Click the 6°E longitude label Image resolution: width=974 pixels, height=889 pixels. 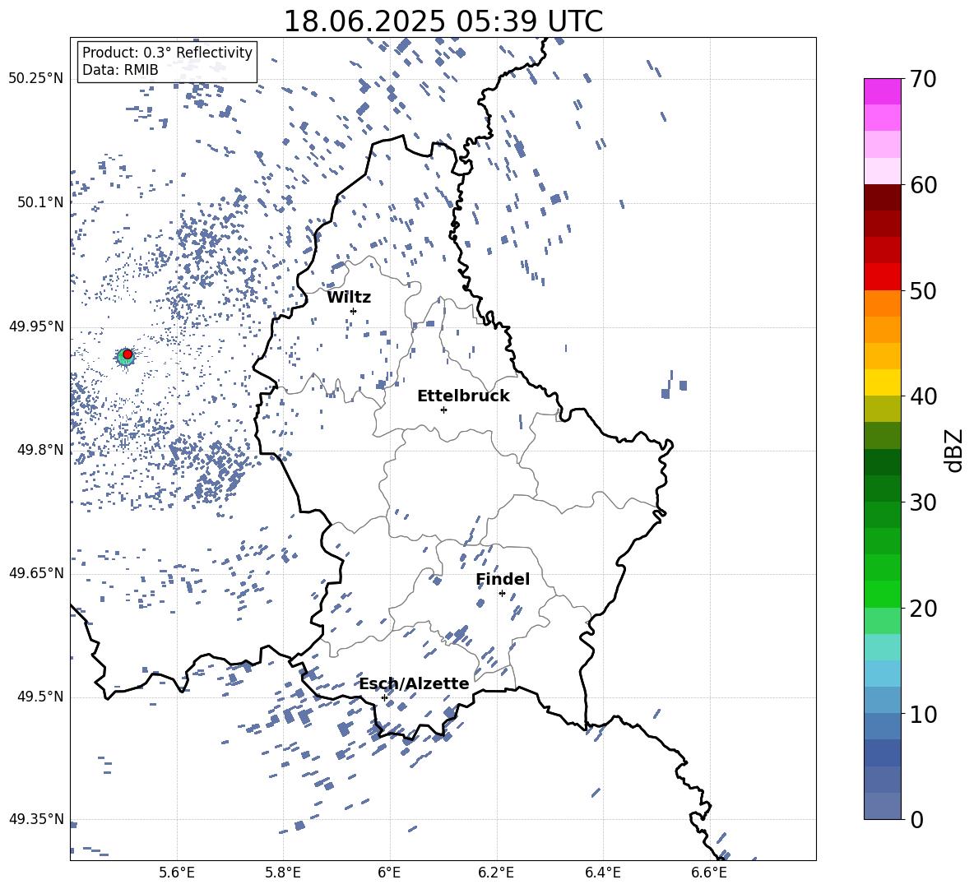pos(389,873)
